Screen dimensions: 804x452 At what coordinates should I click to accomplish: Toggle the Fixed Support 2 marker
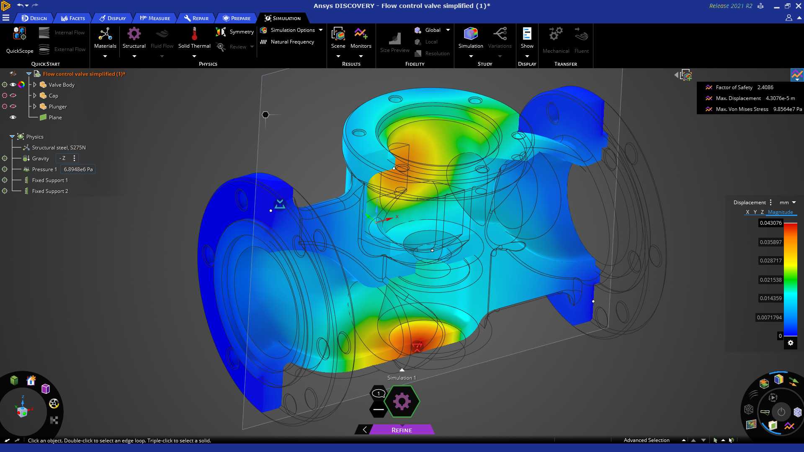click(x=5, y=191)
